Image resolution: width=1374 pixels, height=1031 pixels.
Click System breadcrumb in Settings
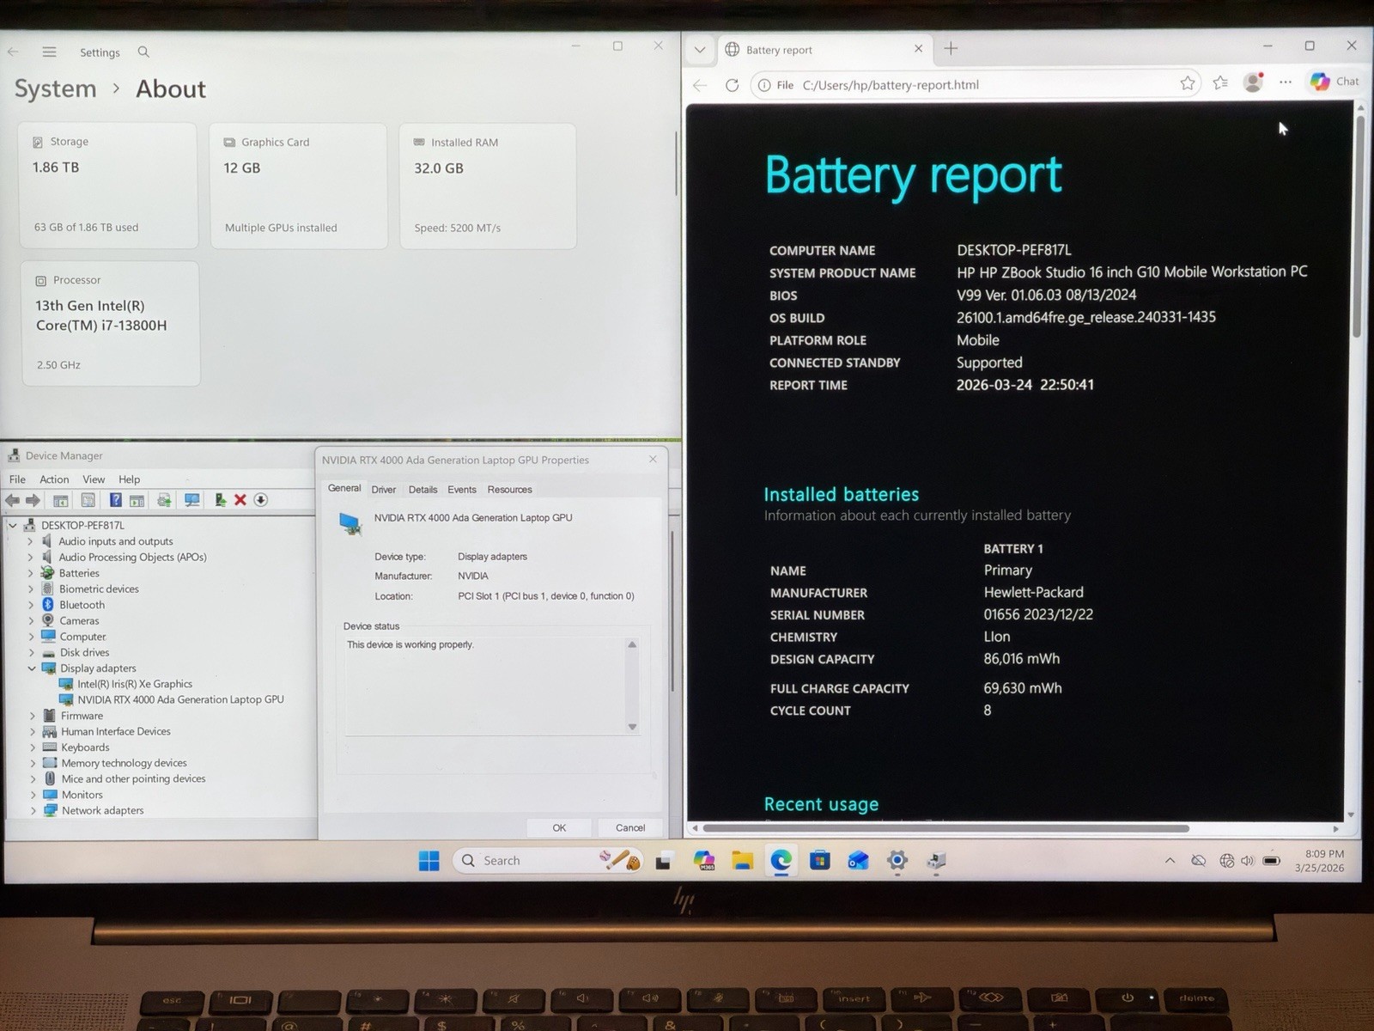pyautogui.click(x=55, y=89)
